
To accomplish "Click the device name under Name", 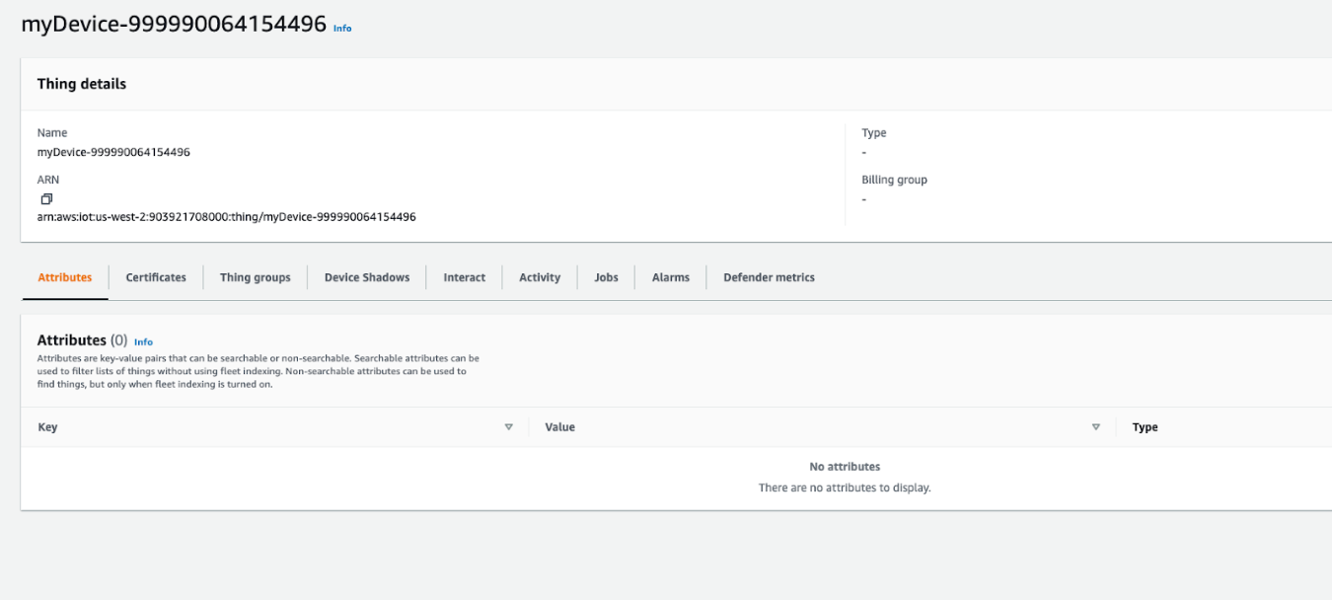I will point(113,152).
